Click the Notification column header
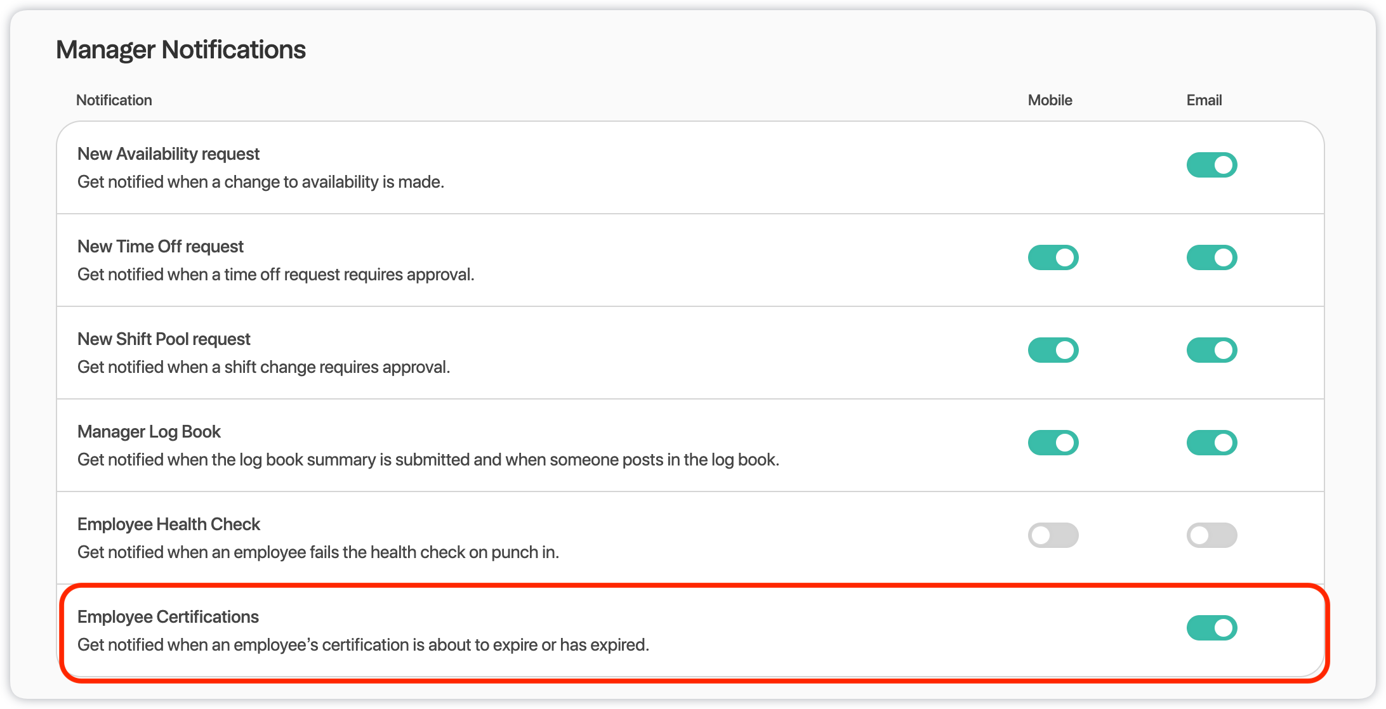 tap(114, 100)
